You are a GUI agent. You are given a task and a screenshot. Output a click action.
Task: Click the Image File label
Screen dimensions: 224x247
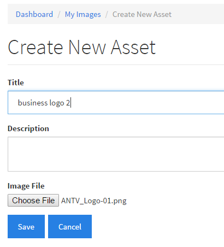[26, 186]
